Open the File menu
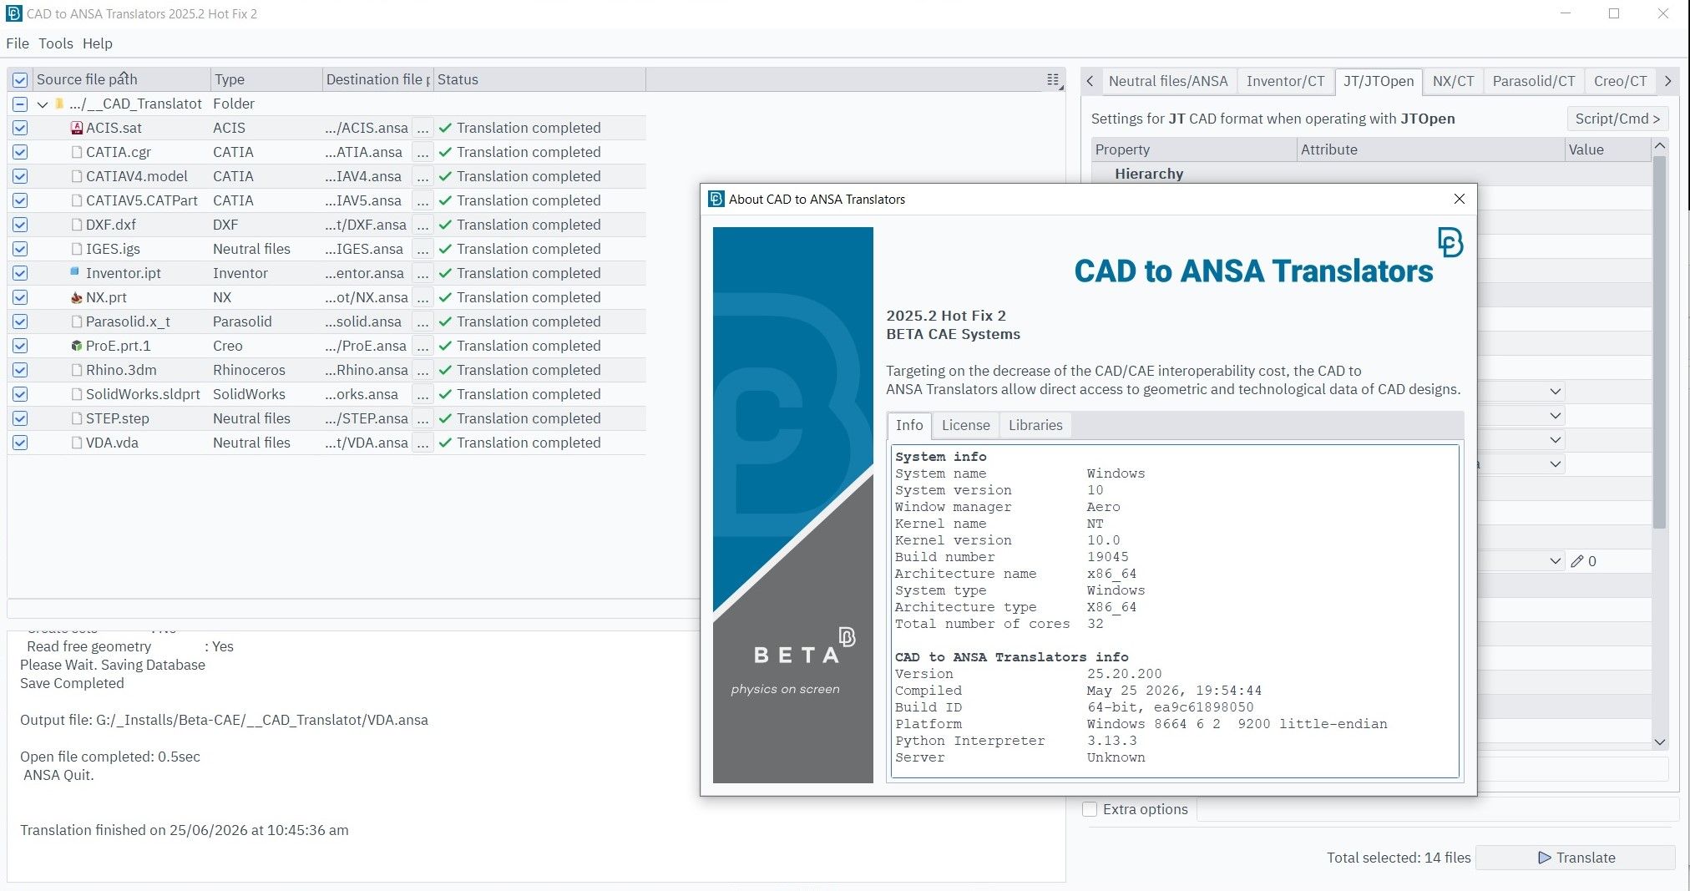Screen dimensions: 1690x891 pos(18,43)
